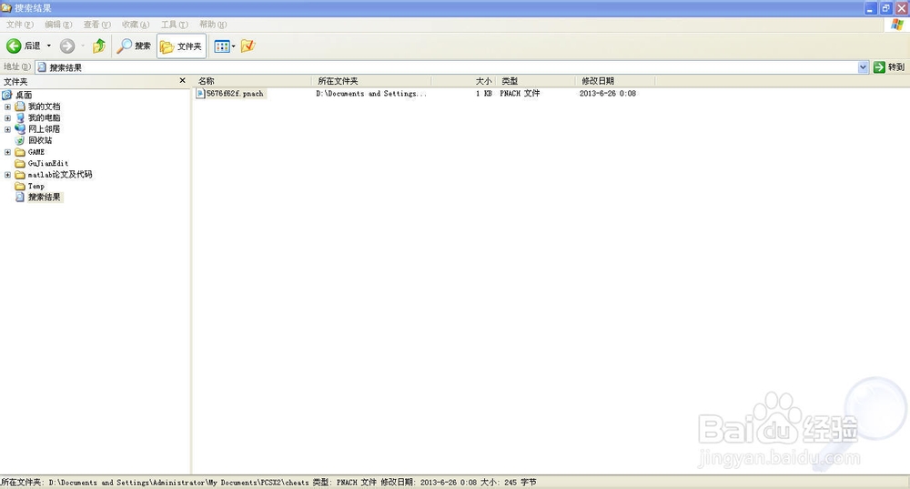This screenshot has width=910, height=489.
Task: Sort by 所在文件夹 column header
Action: tap(371, 81)
